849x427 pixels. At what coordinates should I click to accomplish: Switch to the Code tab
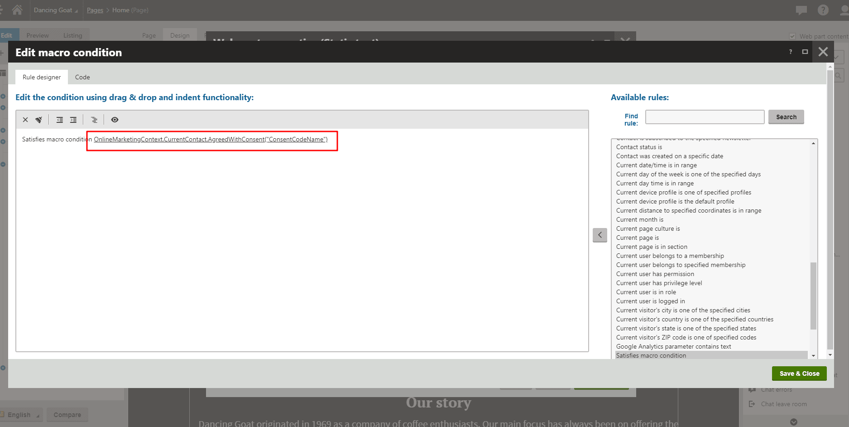pyautogui.click(x=82, y=77)
